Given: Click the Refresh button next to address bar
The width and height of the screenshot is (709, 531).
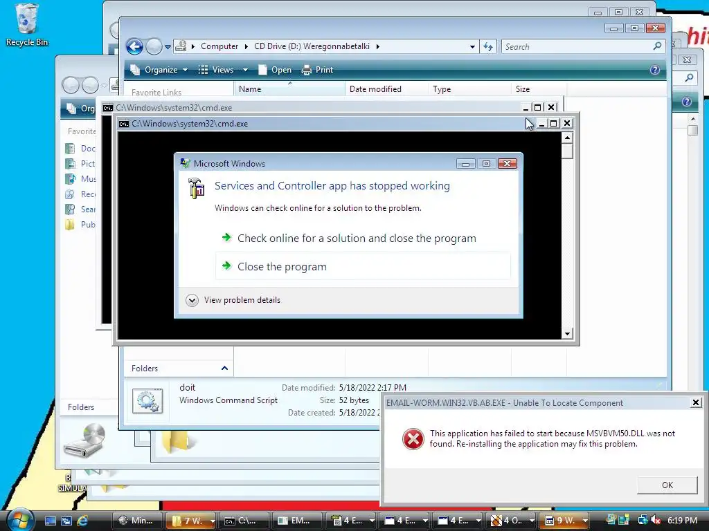Looking at the screenshot, I should [x=488, y=46].
